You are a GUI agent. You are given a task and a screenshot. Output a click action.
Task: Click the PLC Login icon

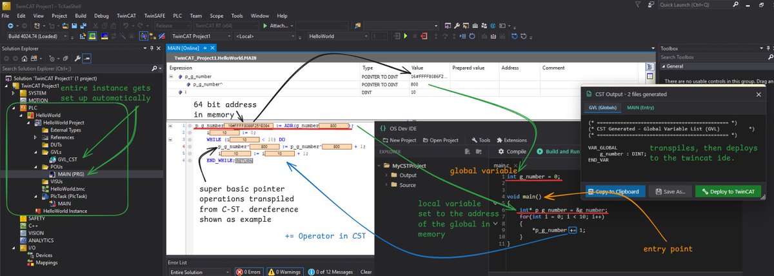(x=397, y=36)
